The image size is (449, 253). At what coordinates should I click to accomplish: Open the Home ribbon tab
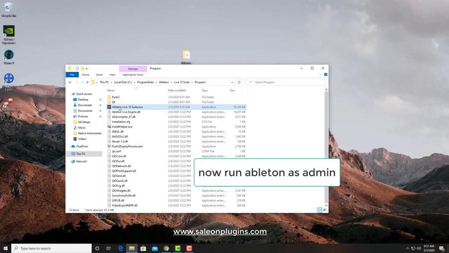point(85,74)
